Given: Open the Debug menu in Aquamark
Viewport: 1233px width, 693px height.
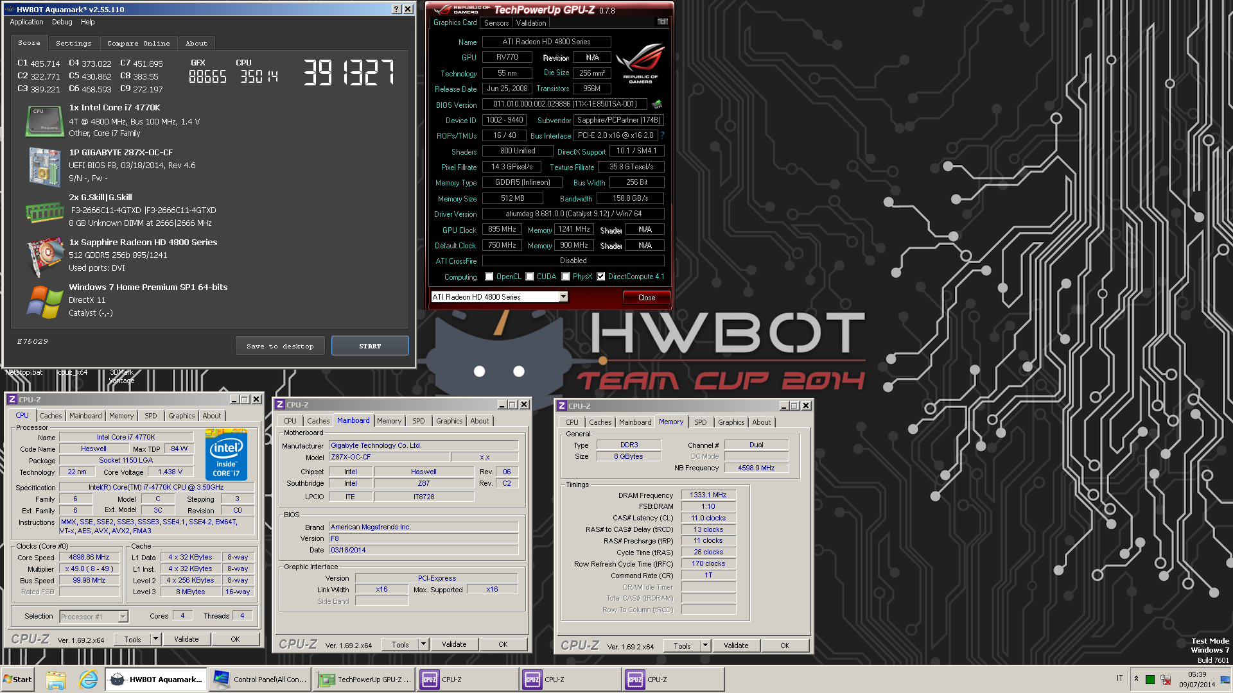Looking at the screenshot, I should click(x=62, y=22).
